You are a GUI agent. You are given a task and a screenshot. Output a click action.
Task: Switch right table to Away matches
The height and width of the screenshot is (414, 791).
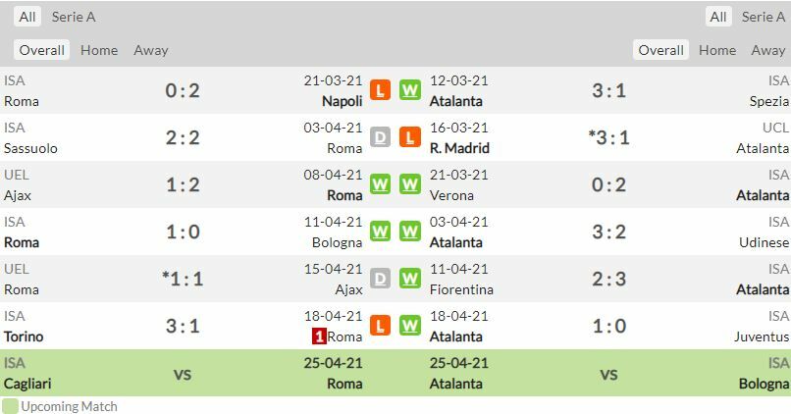pyautogui.click(x=768, y=50)
